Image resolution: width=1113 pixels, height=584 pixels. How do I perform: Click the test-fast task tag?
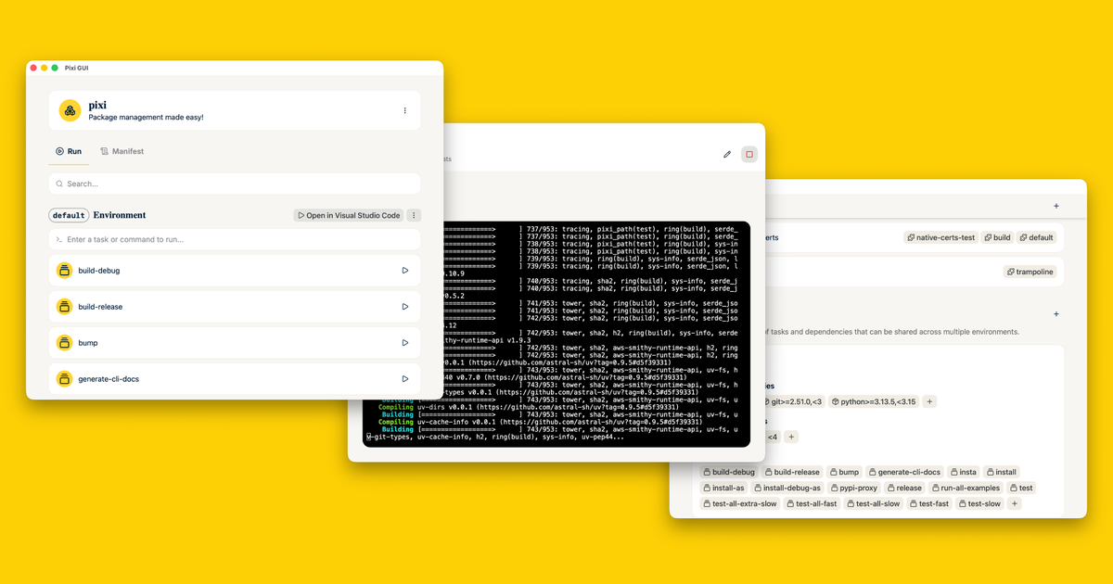coord(929,503)
